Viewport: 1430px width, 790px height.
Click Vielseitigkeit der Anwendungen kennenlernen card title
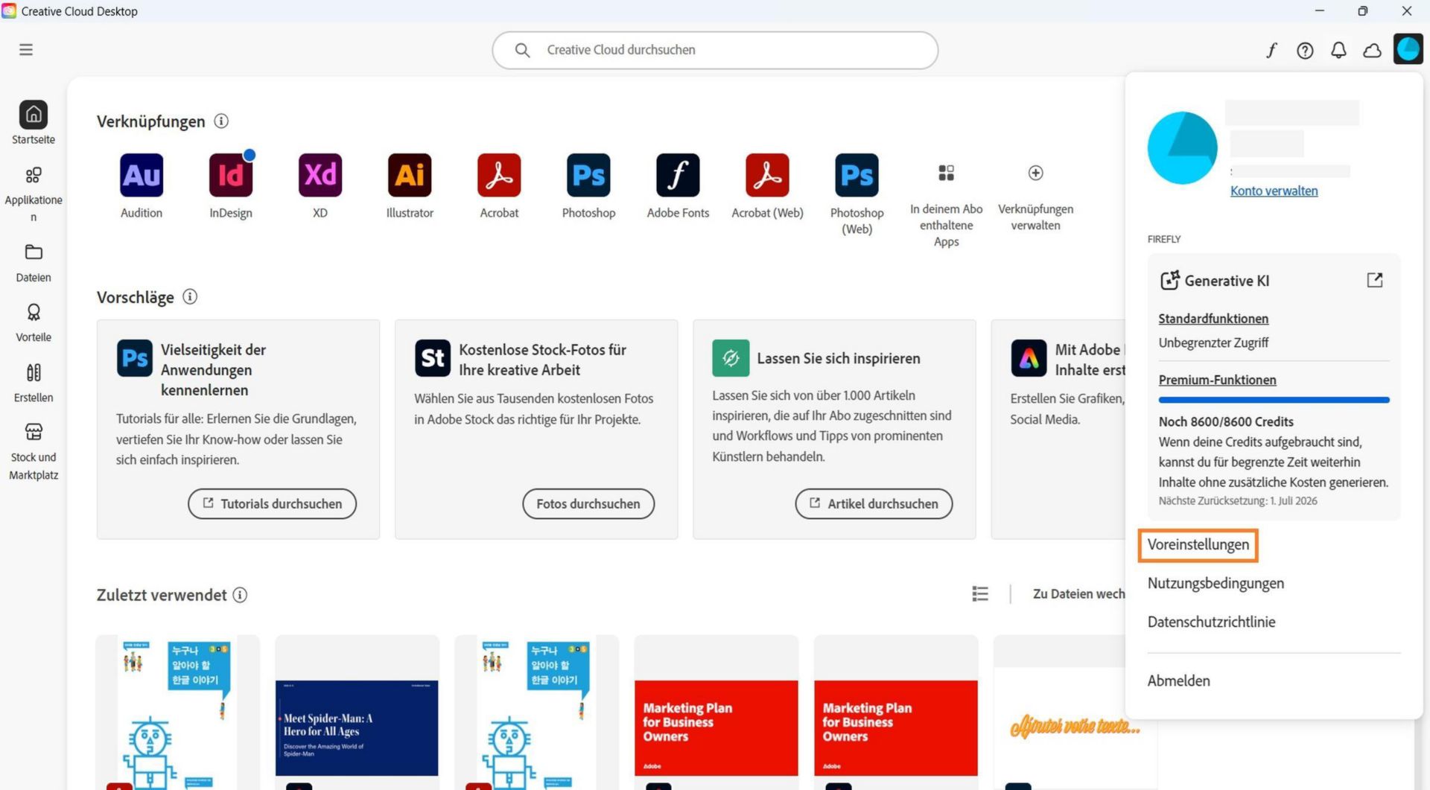click(x=213, y=369)
